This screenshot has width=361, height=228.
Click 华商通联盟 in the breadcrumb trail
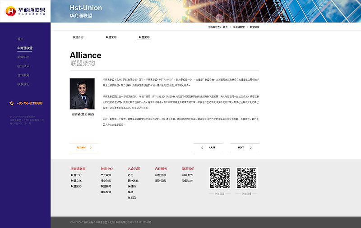point(239,27)
